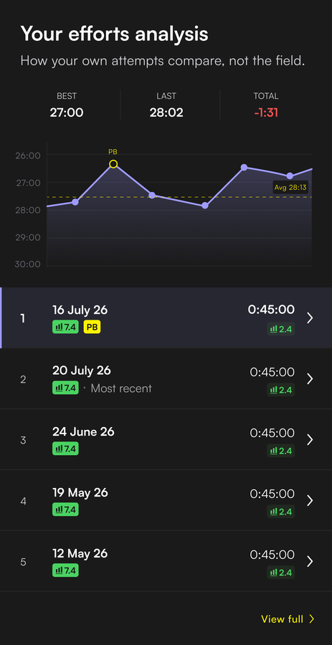Select the PB point on the chart
This screenshot has height=645, width=332.
click(113, 164)
